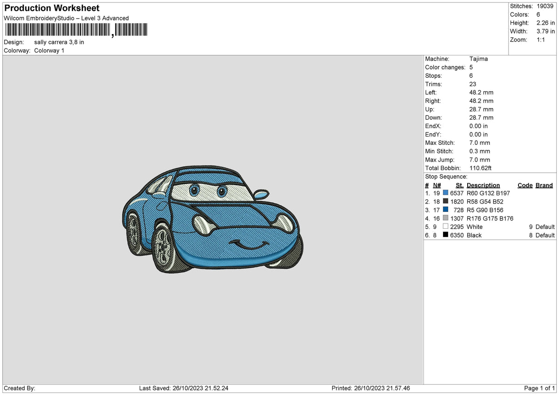Click the Up value 28.7 mm
559x395 pixels.
pos(482,109)
